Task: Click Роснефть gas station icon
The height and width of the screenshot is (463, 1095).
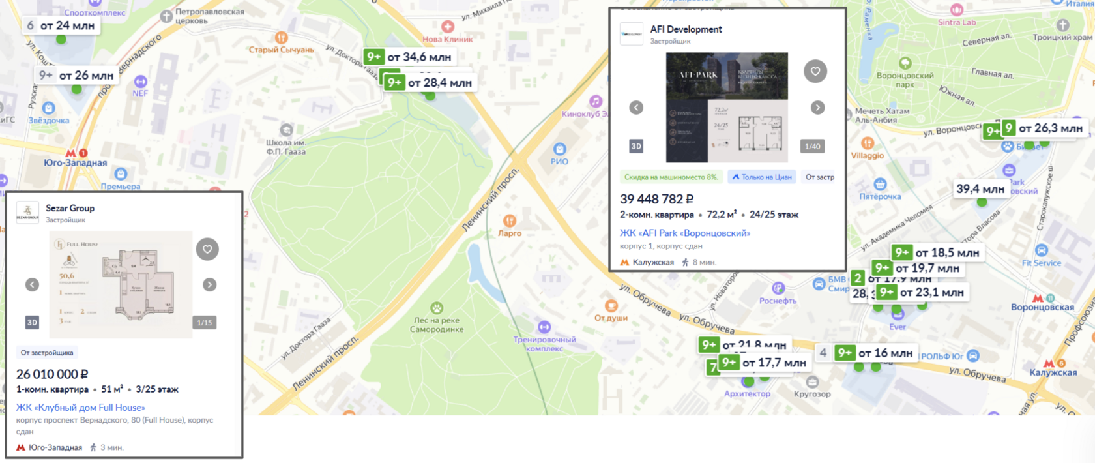Action: pyautogui.click(x=778, y=288)
